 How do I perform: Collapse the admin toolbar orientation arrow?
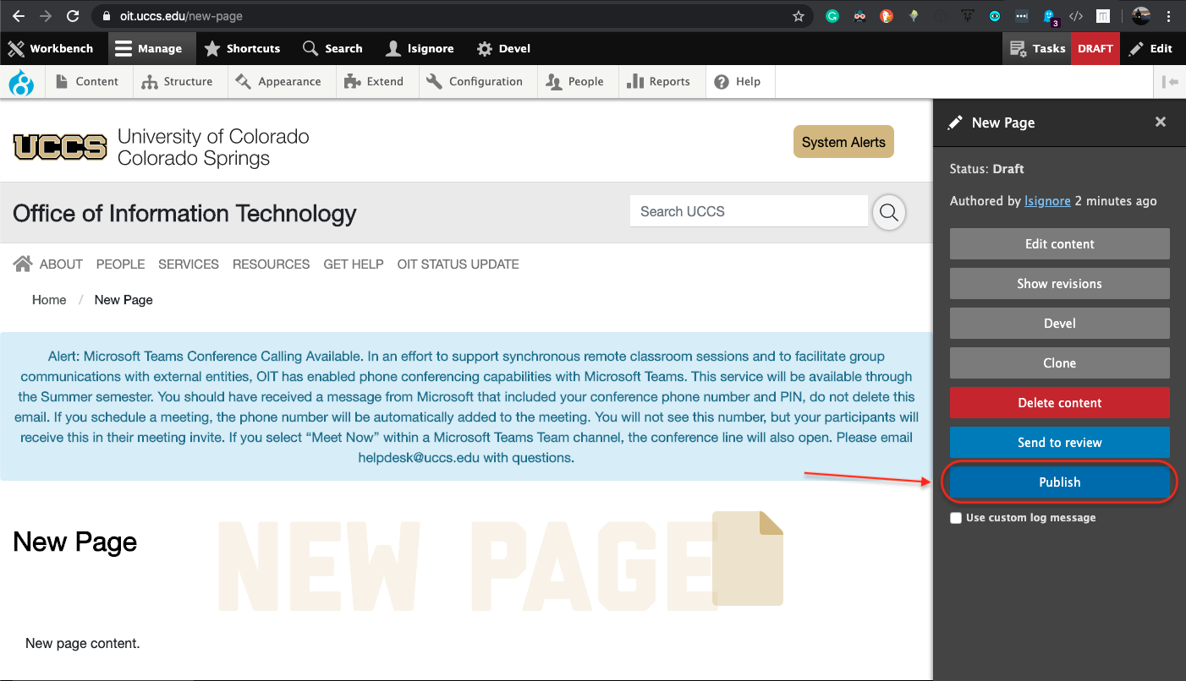(1170, 82)
